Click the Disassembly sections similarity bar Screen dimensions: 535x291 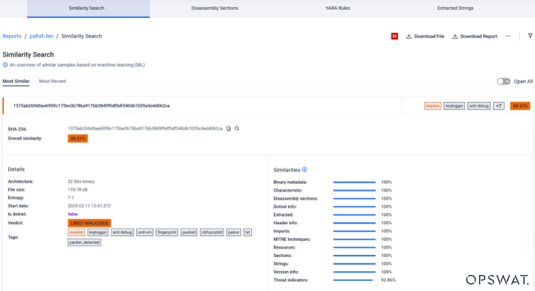[354, 199]
